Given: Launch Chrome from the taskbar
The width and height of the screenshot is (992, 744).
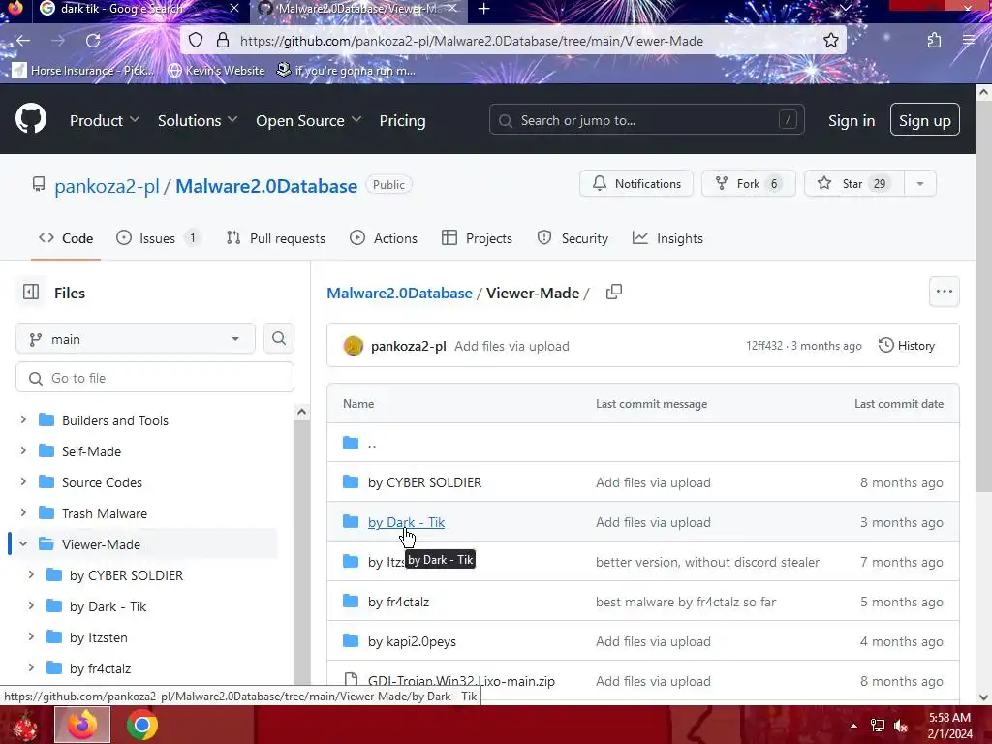Looking at the screenshot, I should [x=141, y=725].
